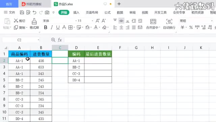The width and height of the screenshot is (216, 122).
Task: Align text to top icon
Action: pos(115,21)
